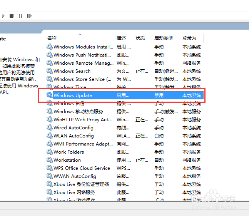The width and height of the screenshot is (249, 216).
Task: Click 正在... status of Windows Search
Action: tap(142, 71)
